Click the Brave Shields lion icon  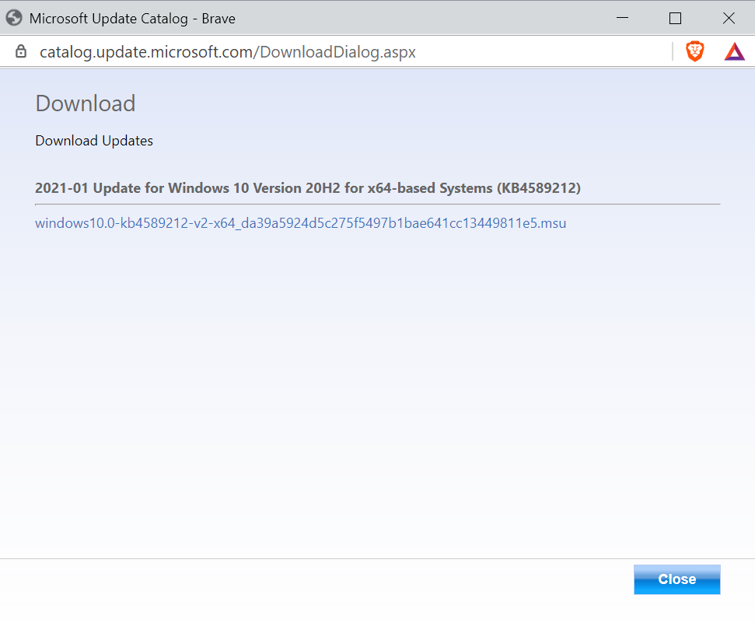click(x=695, y=51)
